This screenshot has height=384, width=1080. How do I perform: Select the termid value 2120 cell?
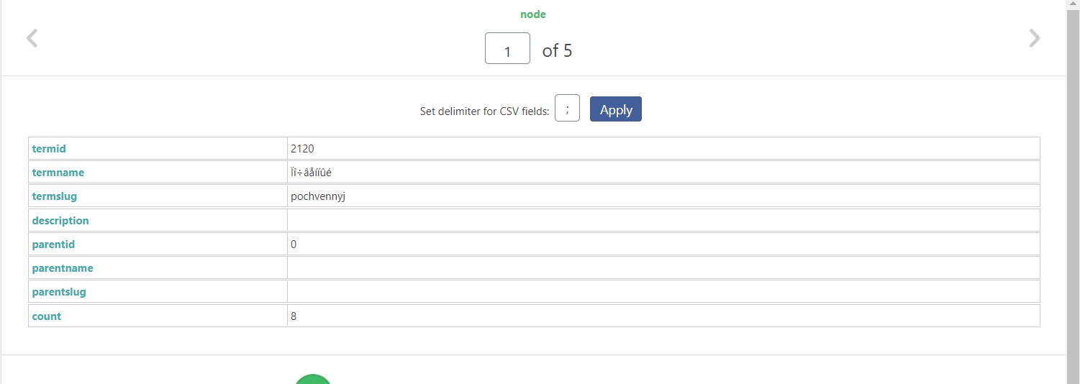[x=663, y=148]
